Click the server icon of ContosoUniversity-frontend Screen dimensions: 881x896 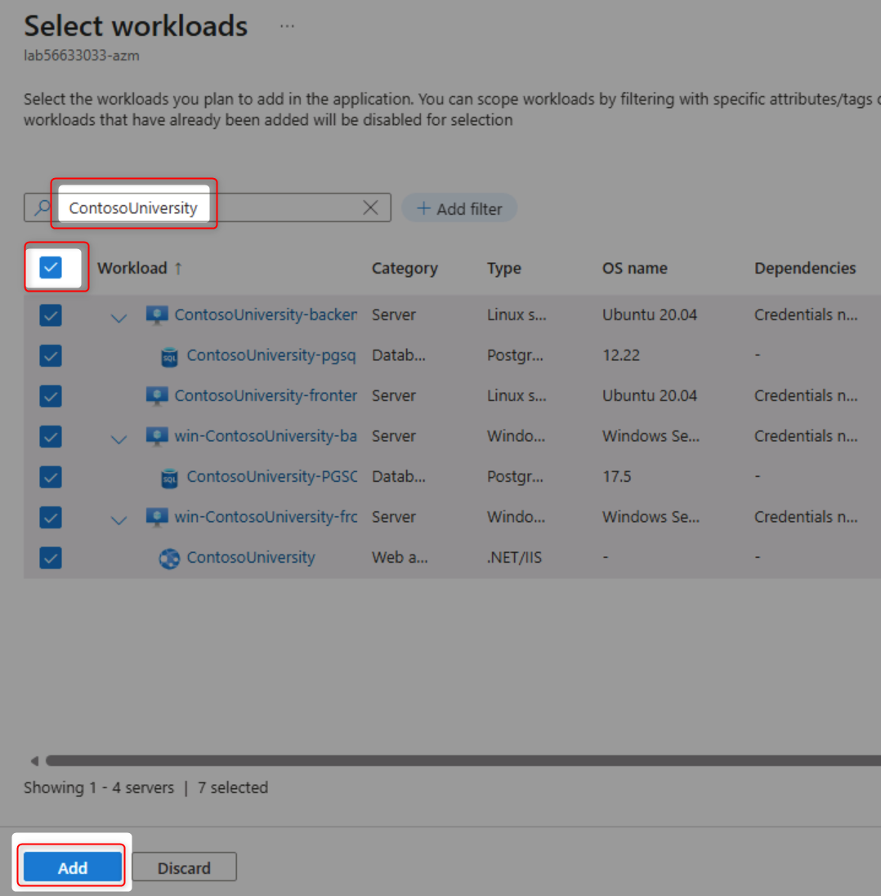pyautogui.click(x=157, y=396)
